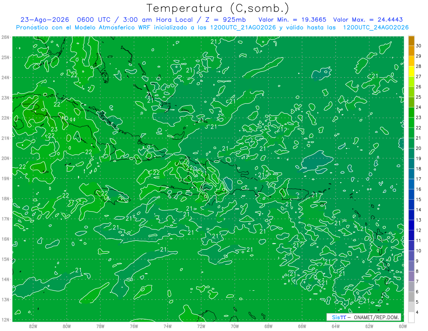Click the "10" label on color scale
The width and height of the screenshot is (428, 331).
point(419,251)
